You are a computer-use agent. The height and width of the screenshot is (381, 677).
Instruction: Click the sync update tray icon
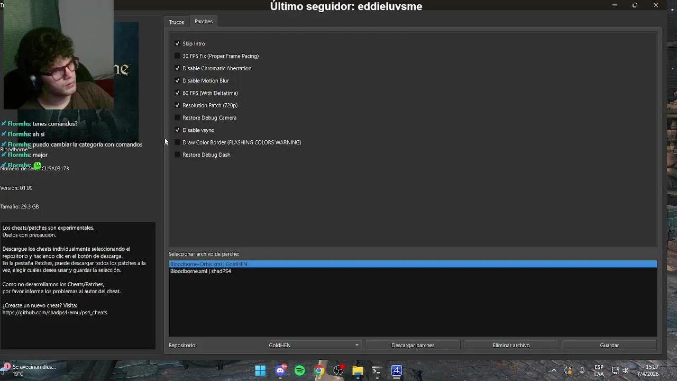[x=568, y=370]
